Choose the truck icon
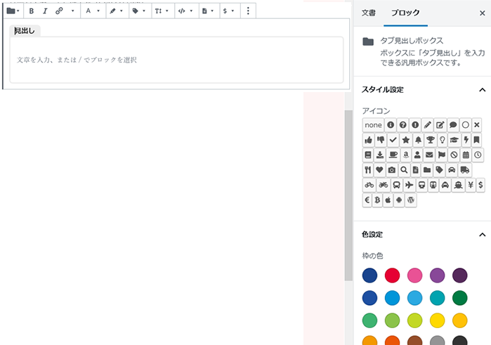Image resolution: width=491 pixels, height=345 pixels. pos(465,170)
